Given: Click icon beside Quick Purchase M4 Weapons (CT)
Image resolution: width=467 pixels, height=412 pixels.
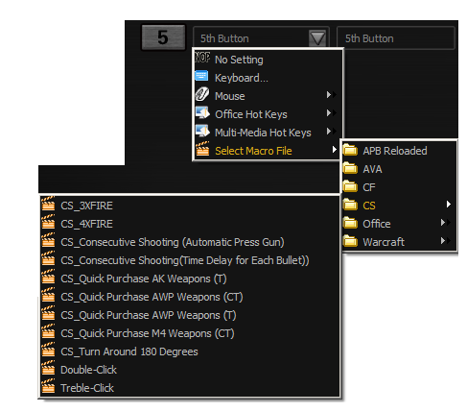Looking at the screenshot, I should click(x=48, y=331).
